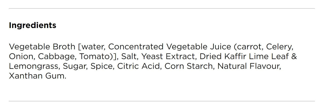
Task: Click the word Salt
Action: click(129, 56)
